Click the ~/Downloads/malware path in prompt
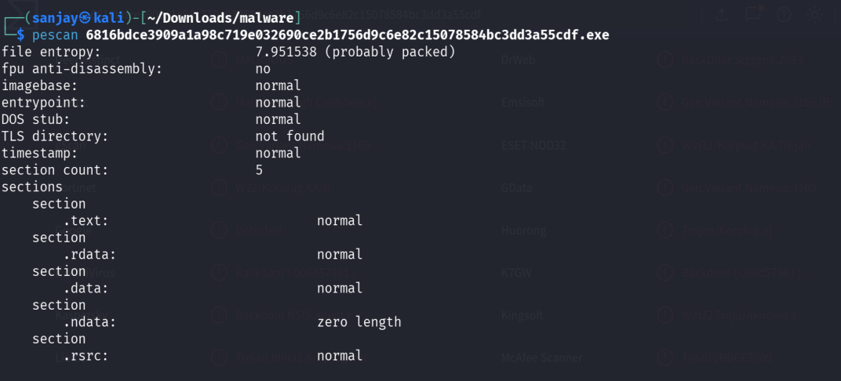 coord(221,18)
